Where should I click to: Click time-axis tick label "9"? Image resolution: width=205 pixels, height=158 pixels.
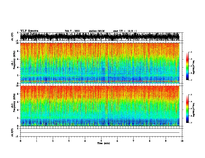coord(166,141)
